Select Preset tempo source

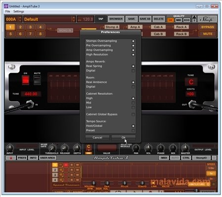[x=133, y=131]
